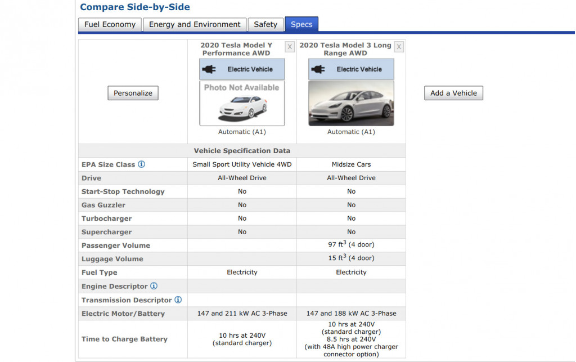Screen dimensions: 576x362
Task: Select the Small Sport Utility Vehicle 4WD cell
Action: 242,164
